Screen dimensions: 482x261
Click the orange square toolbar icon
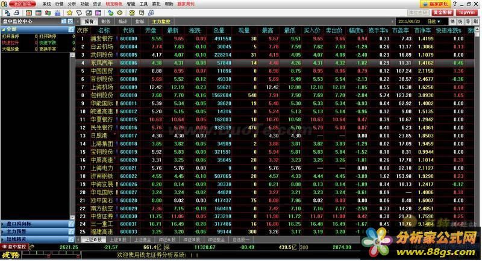[x=29, y=13]
